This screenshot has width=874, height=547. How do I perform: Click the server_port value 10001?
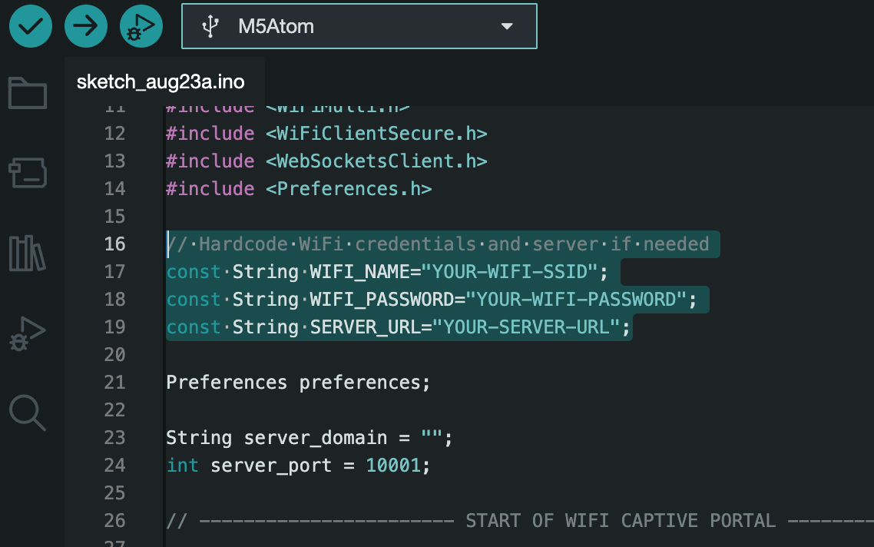[x=392, y=465]
